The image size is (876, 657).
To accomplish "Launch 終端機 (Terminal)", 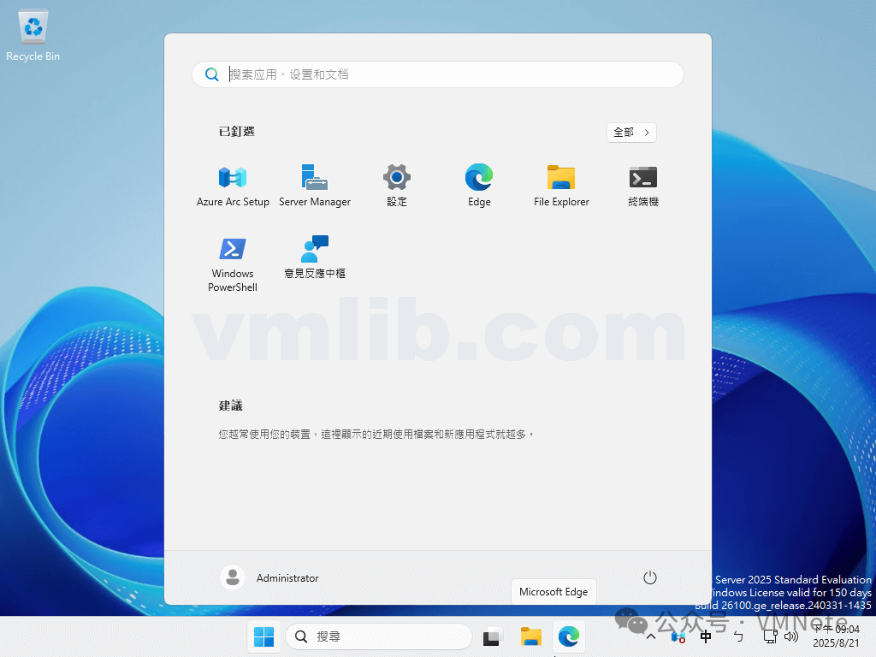I will pyautogui.click(x=642, y=177).
